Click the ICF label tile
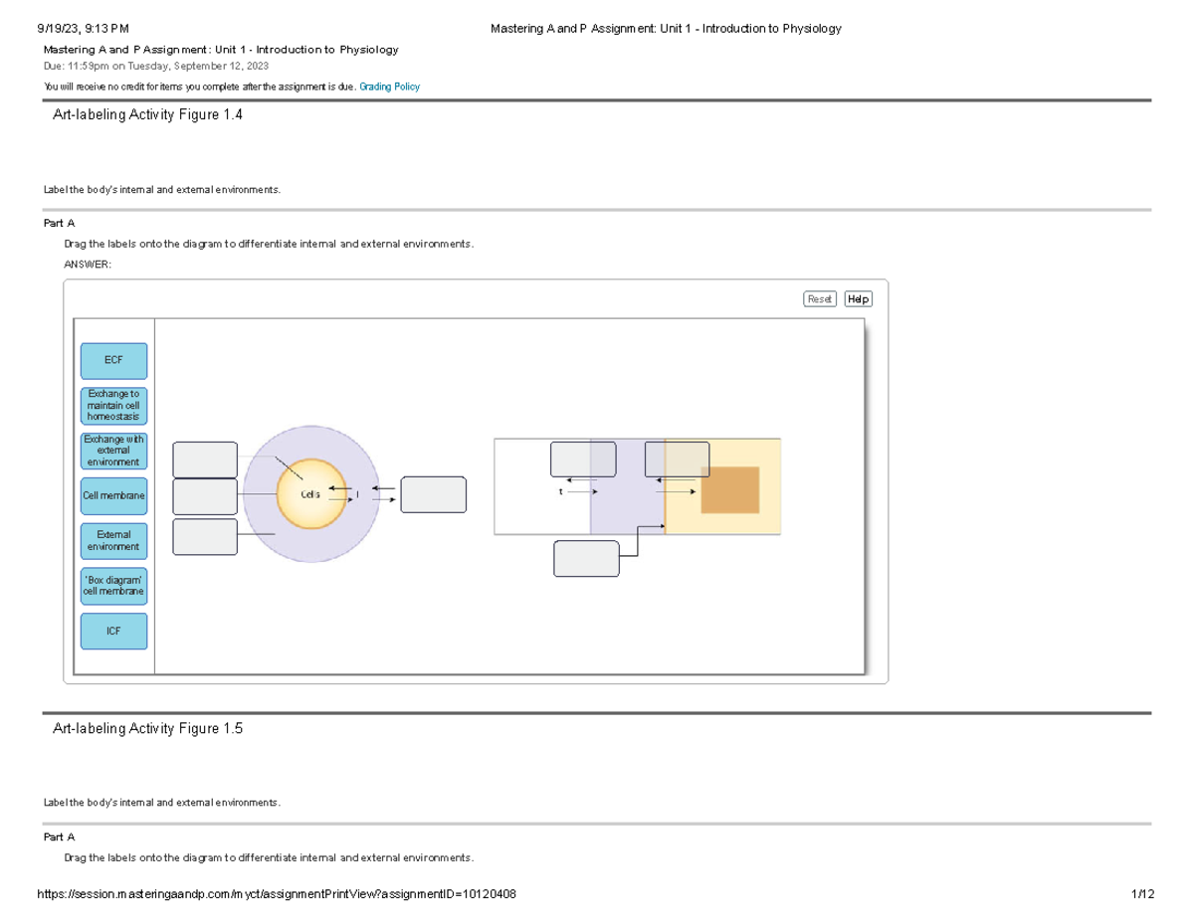Viewport: 1194px width, 922px height. click(113, 631)
